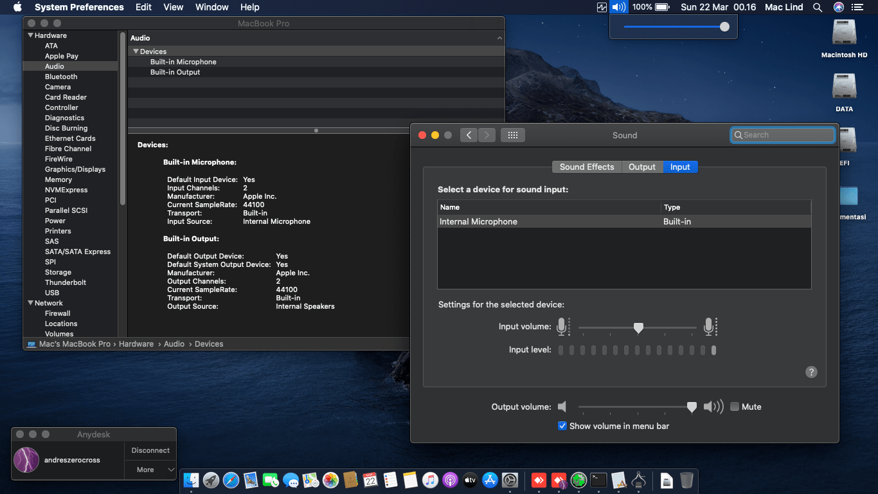Open App Store from the Dock
Viewport: 878px width, 494px height.
pos(490,480)
